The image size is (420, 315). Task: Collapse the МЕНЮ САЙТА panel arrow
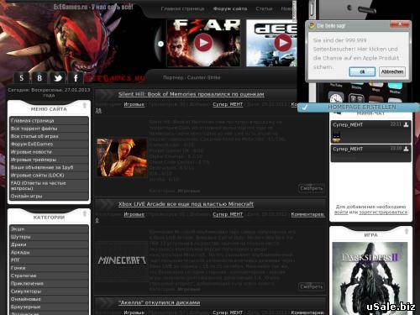(85, 106)
